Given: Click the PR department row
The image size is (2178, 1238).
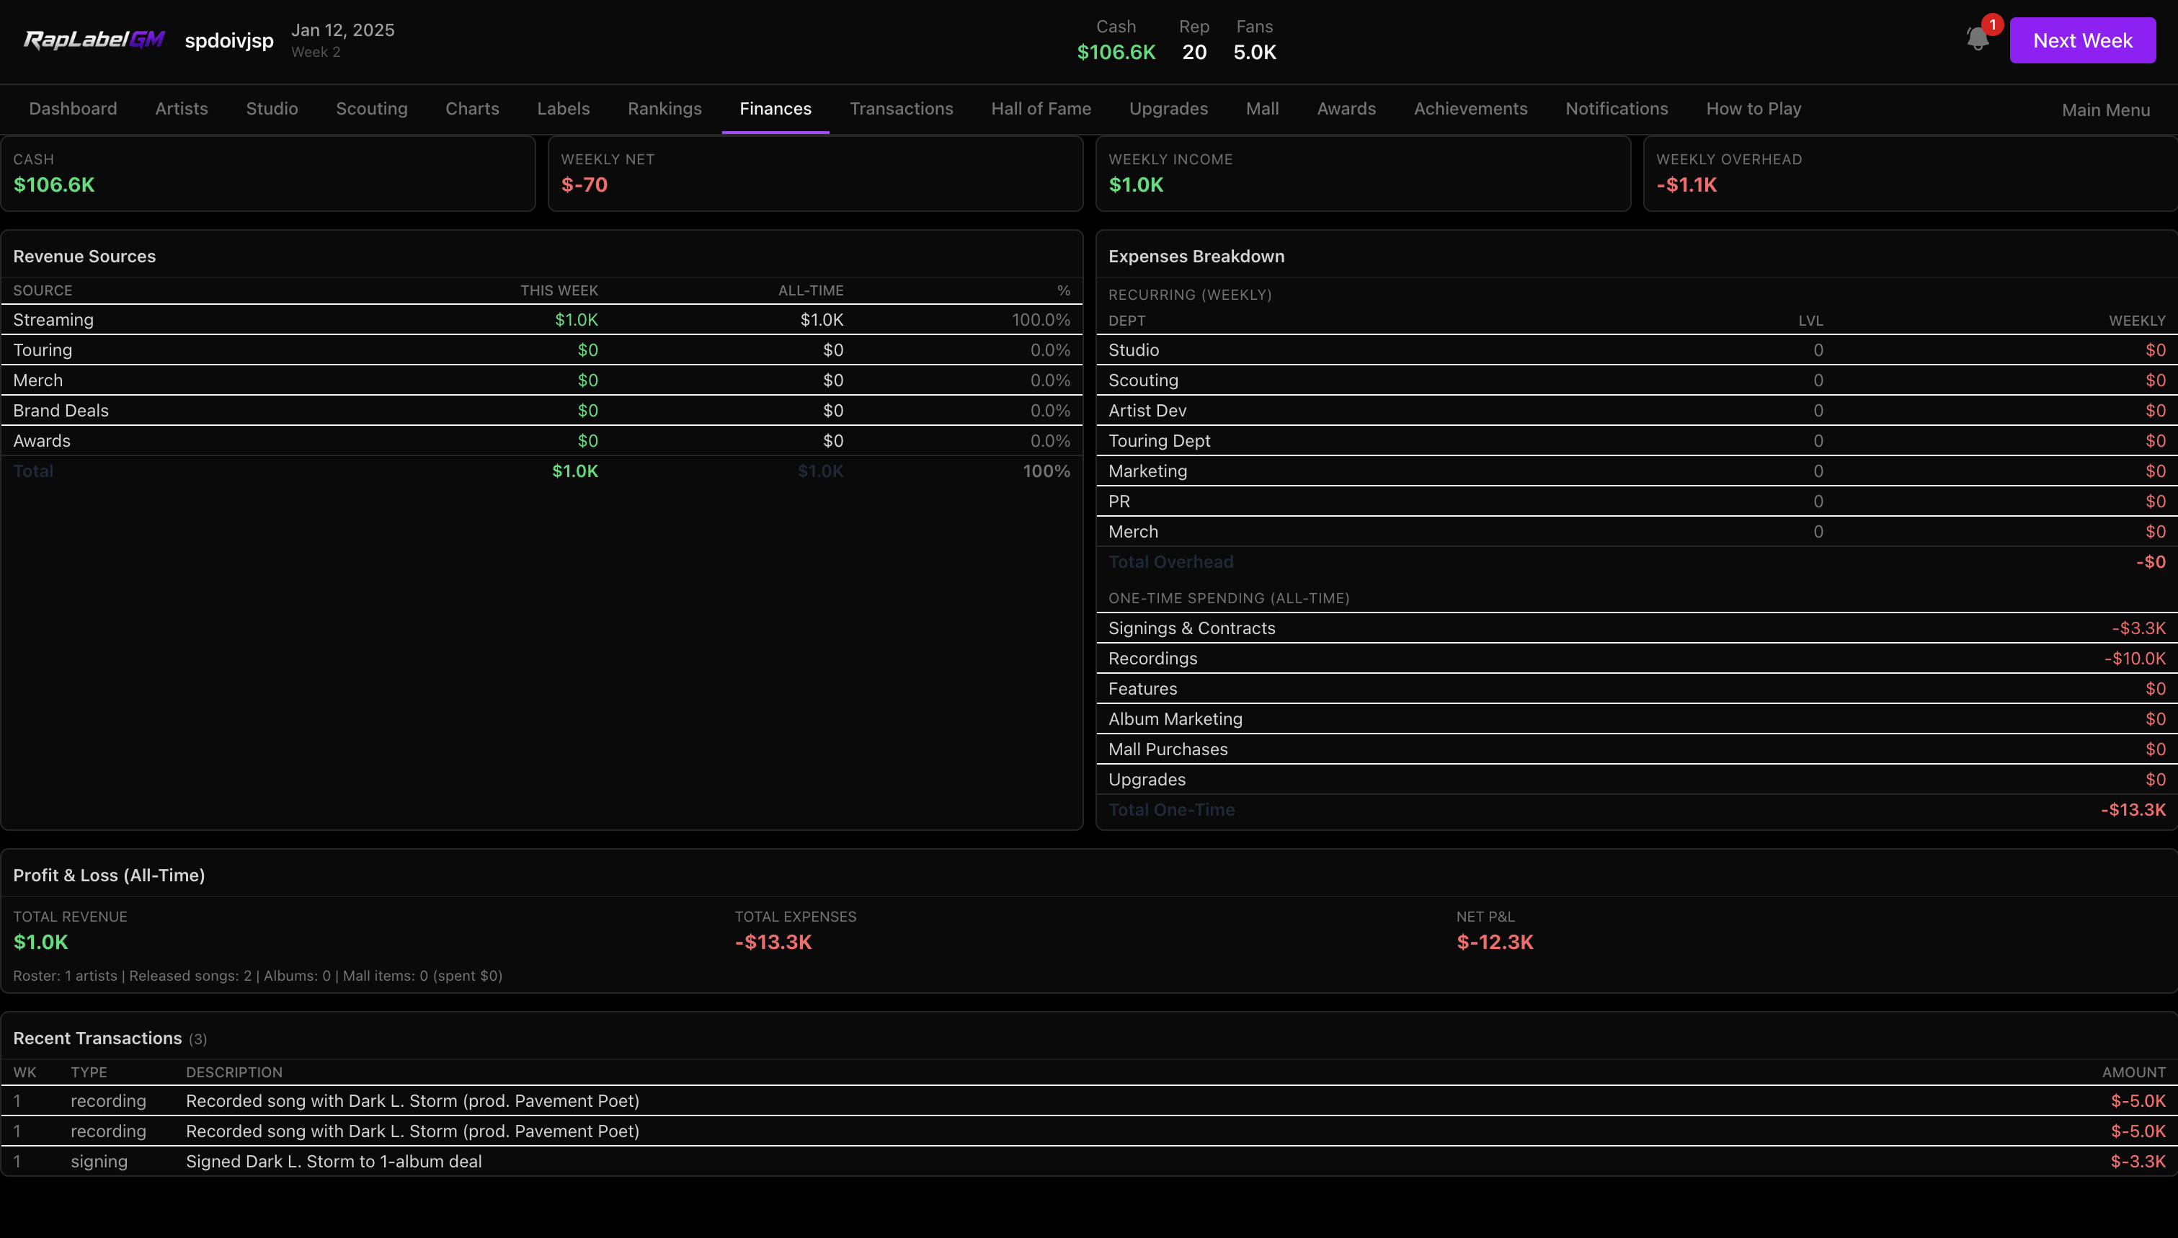Looking at the screenshot, I should [x=1637, y=502].
